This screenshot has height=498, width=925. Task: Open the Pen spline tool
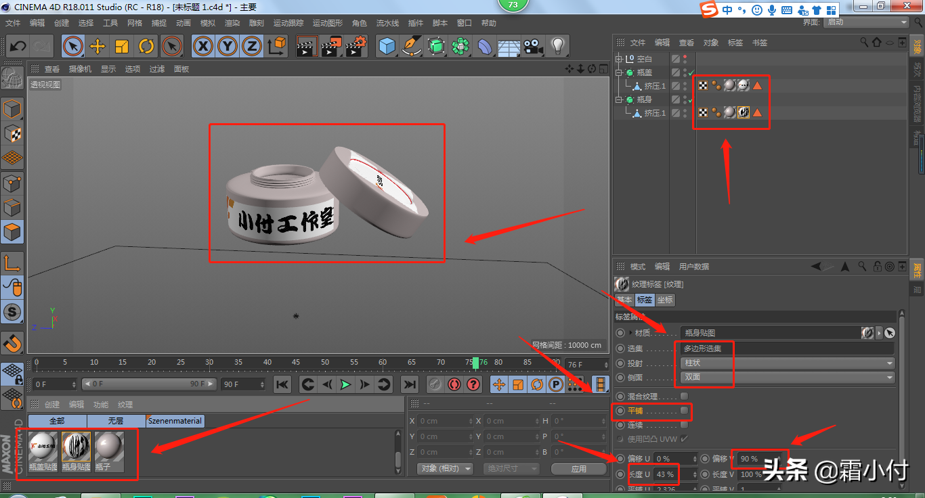click(x=412, y=46)
